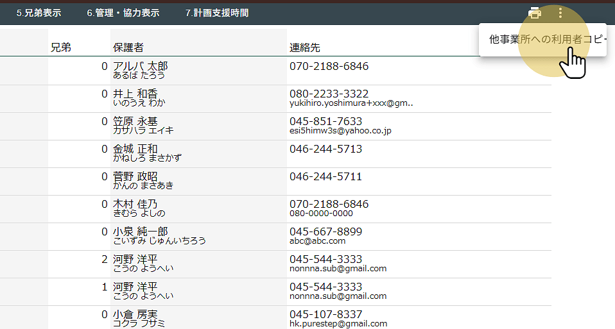Click the 兄弟 column header
615x329 pixels.
(x=60, y=47)
